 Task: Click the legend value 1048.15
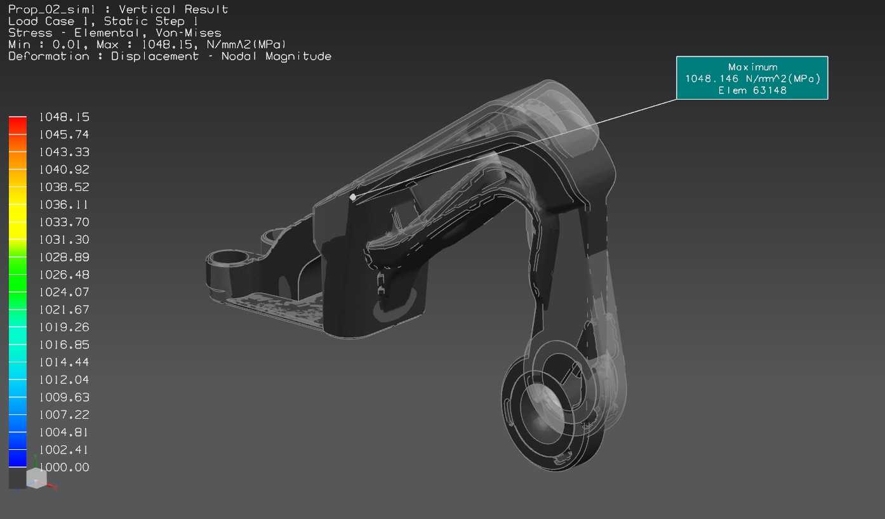(x=64, y=117)
